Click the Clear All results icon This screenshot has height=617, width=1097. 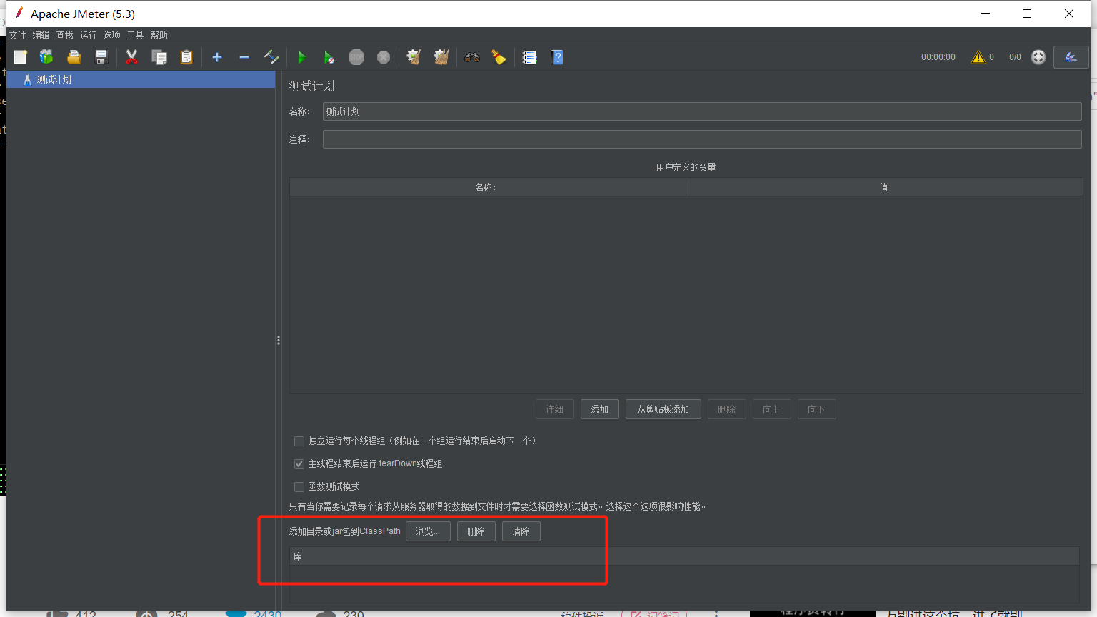(x=441, y=57)
